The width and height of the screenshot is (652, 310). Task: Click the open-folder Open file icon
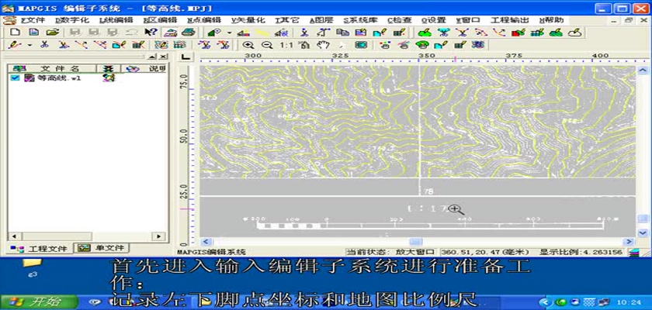(52, 33)
